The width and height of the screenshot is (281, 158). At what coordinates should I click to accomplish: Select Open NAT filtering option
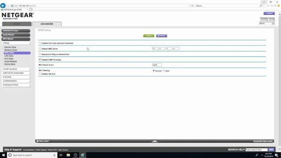[164, 71]
